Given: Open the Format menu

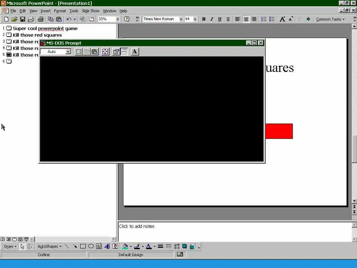Looking at the screenshot, I should (x=60, y=11).
